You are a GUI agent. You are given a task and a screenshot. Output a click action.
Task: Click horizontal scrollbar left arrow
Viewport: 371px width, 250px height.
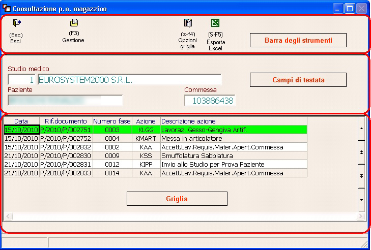tap(8, 216)
